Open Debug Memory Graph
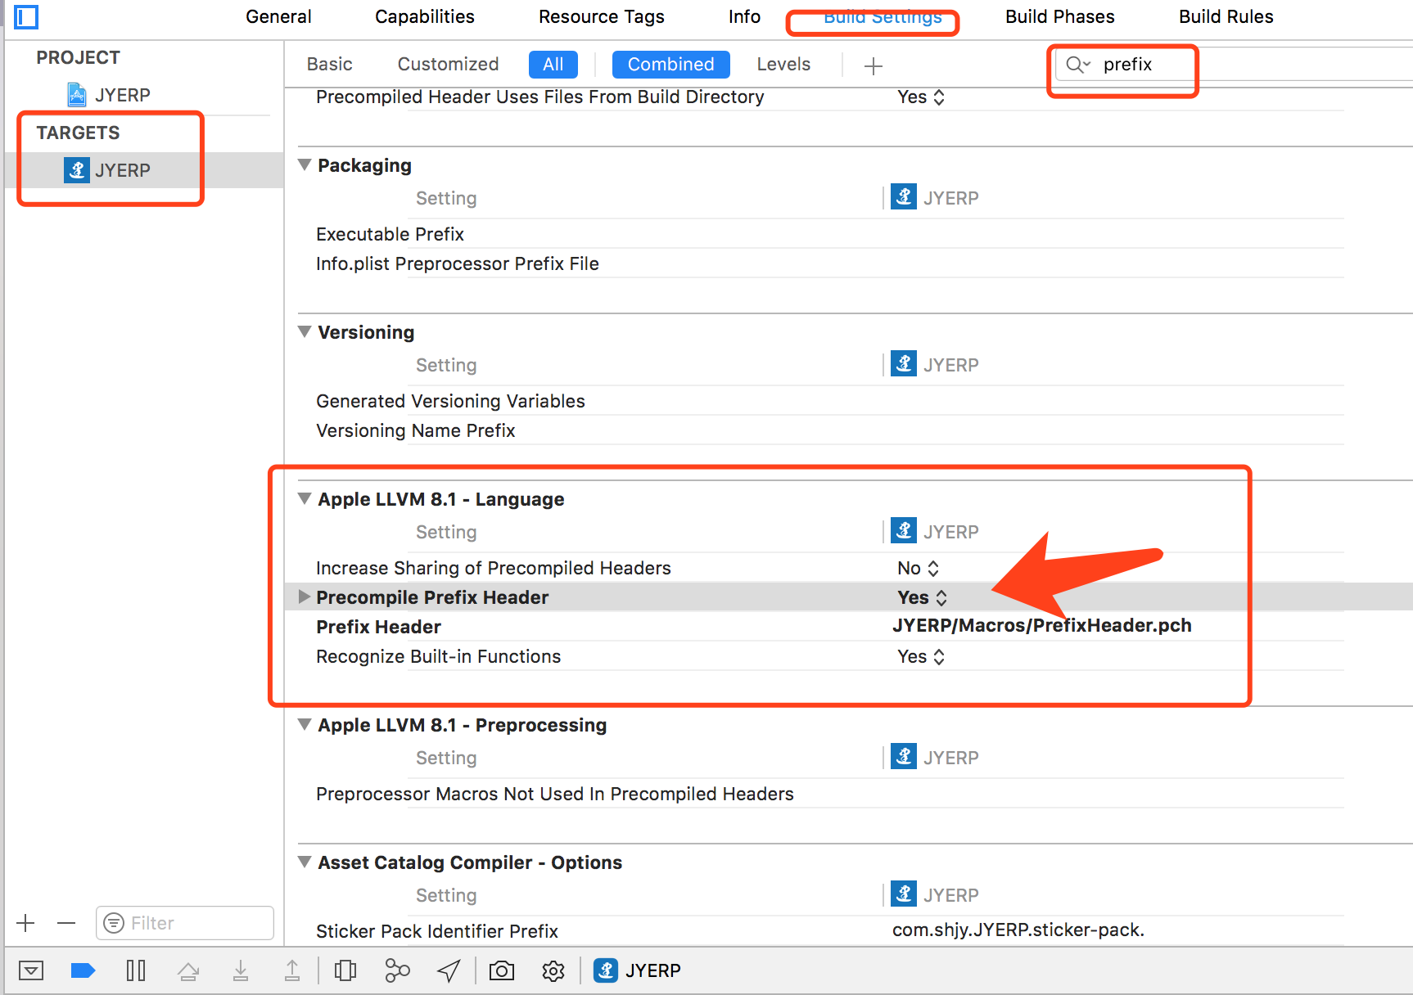This screenshot has height=995, width=1413. [x=397, y=970]
